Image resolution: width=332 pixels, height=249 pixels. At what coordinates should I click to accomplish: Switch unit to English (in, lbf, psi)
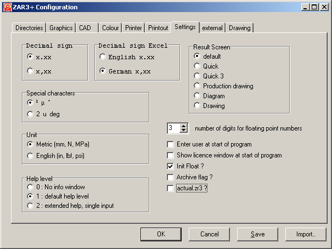click(x=30, y=156)
